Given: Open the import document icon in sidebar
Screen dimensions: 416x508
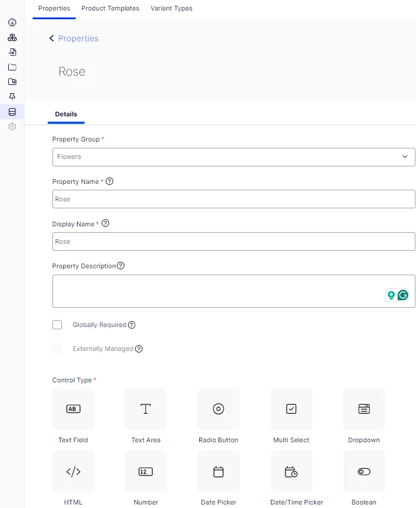Looking at the screenshot, I should click(x=12, y=52).
